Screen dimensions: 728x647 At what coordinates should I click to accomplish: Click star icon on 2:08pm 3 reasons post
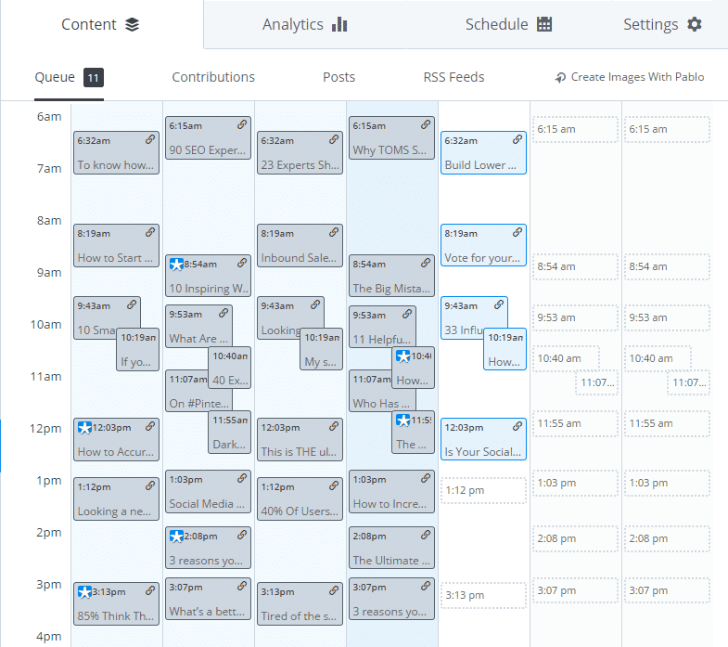176,537
